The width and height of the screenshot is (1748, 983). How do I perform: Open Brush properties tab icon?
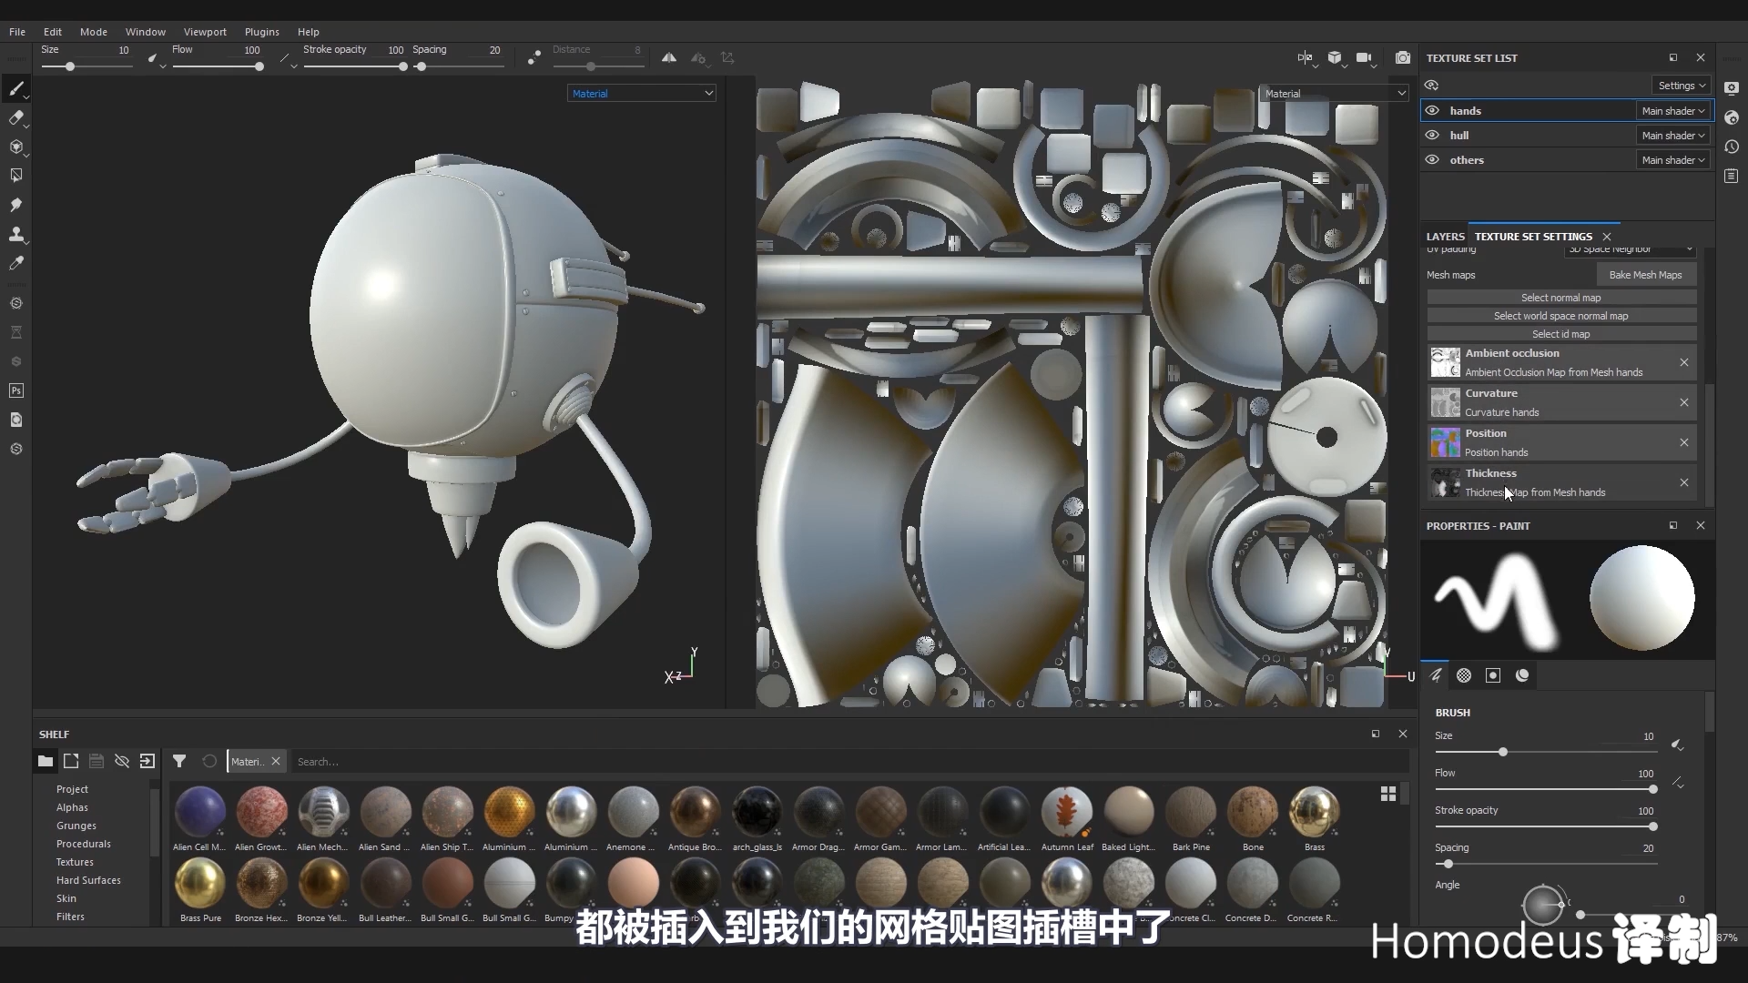(1436, 675)
